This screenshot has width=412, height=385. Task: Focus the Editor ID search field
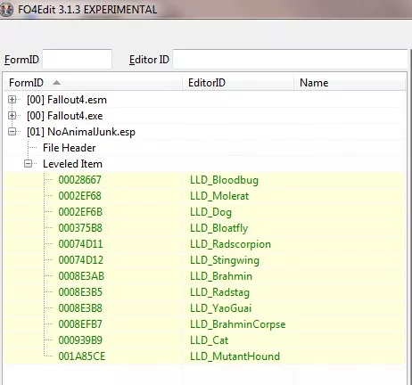pos(290,60)
